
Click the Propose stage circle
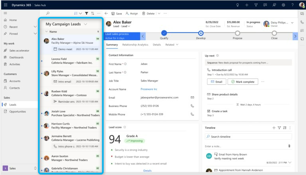click(x=237, y=33)
